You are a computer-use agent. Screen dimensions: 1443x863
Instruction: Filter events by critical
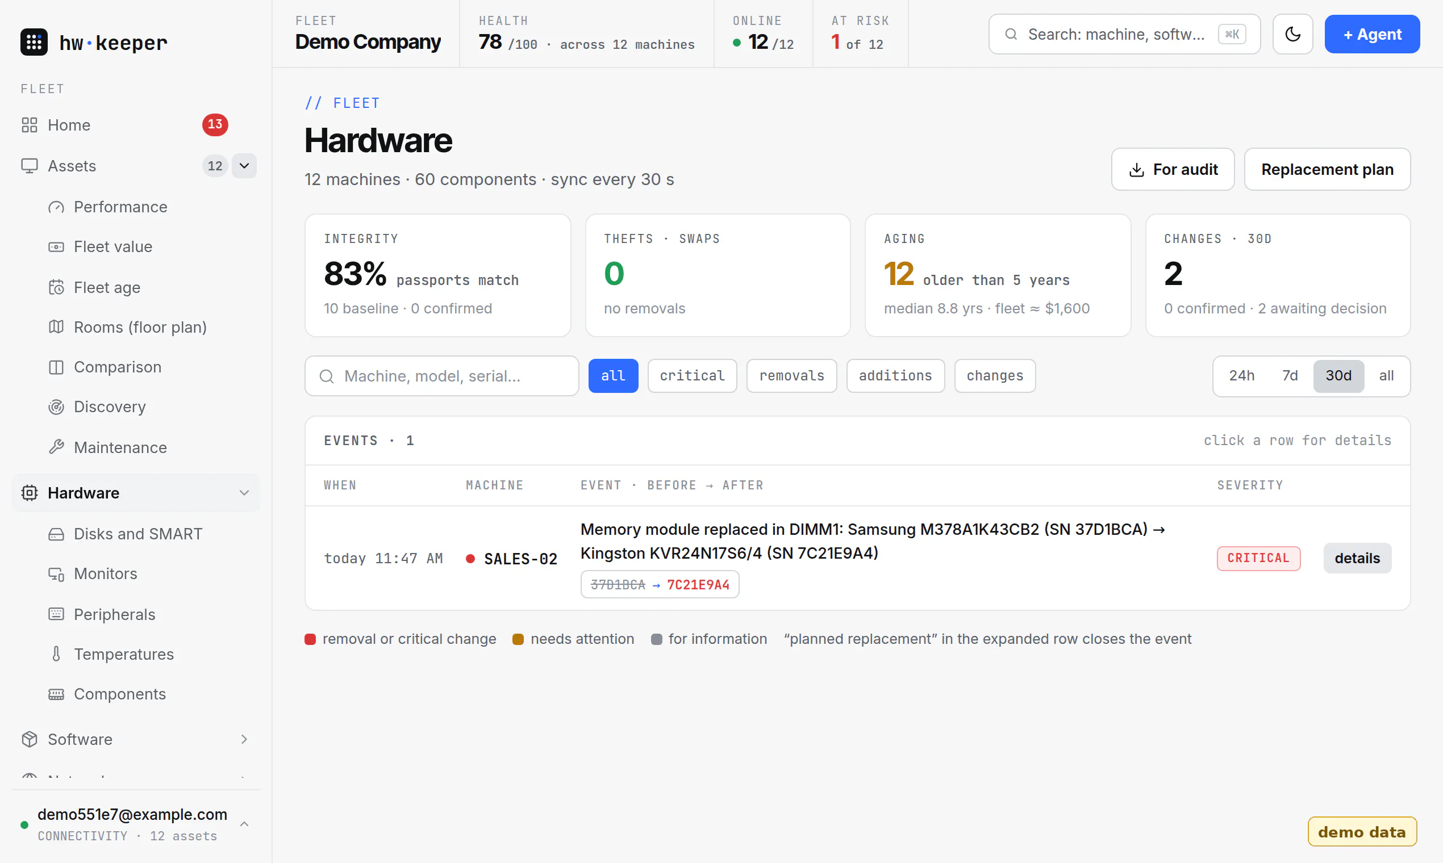pos(692,376)
